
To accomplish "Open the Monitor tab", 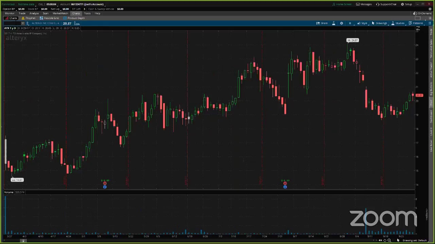I will 10,13.
